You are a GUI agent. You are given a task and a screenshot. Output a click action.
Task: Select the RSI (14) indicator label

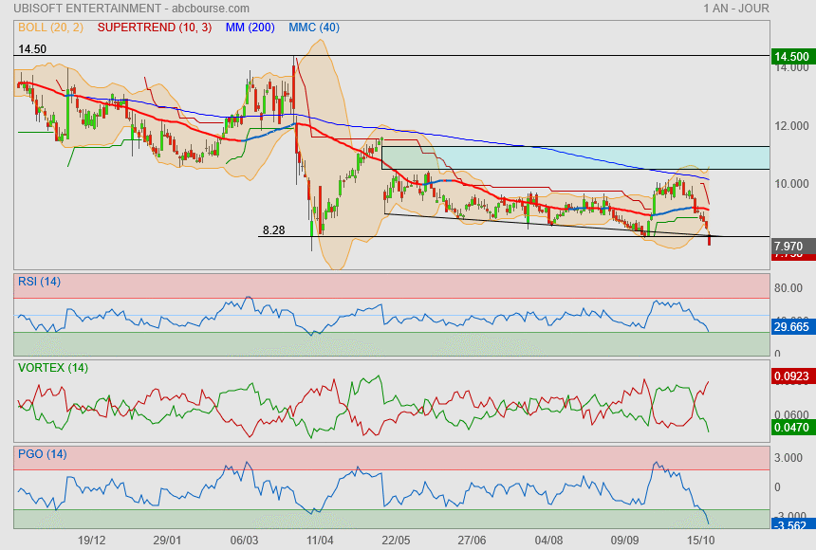pos(38,281)
